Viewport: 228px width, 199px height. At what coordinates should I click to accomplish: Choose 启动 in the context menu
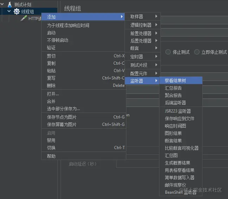coord(83,33)
